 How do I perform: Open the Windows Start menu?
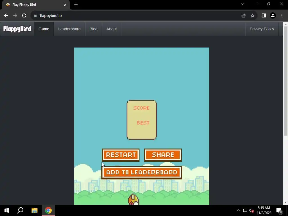pos(7,210)
